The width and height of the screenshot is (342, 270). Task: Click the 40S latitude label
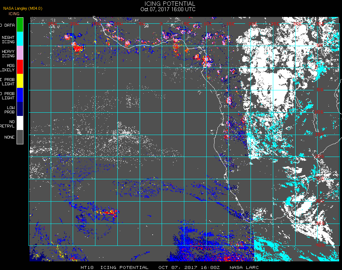tap(320, 245)
